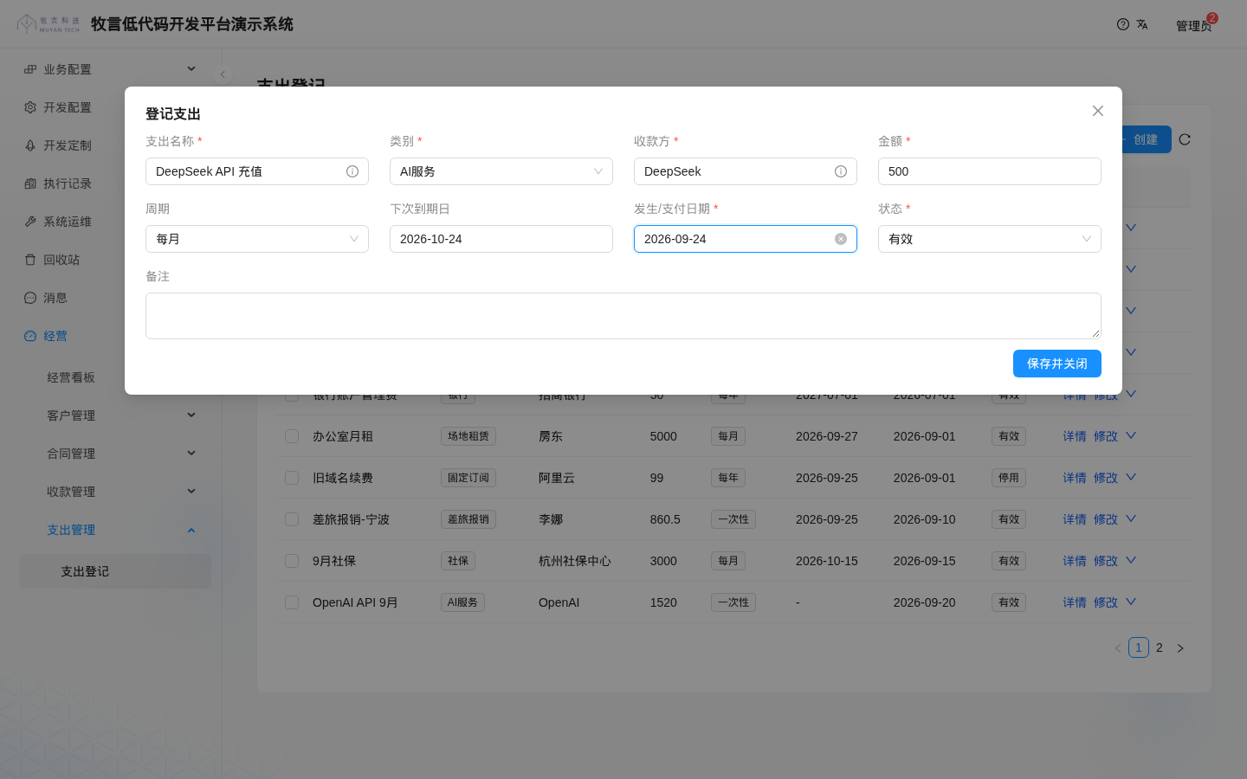Click the 备注 textarea

point(623,316)
